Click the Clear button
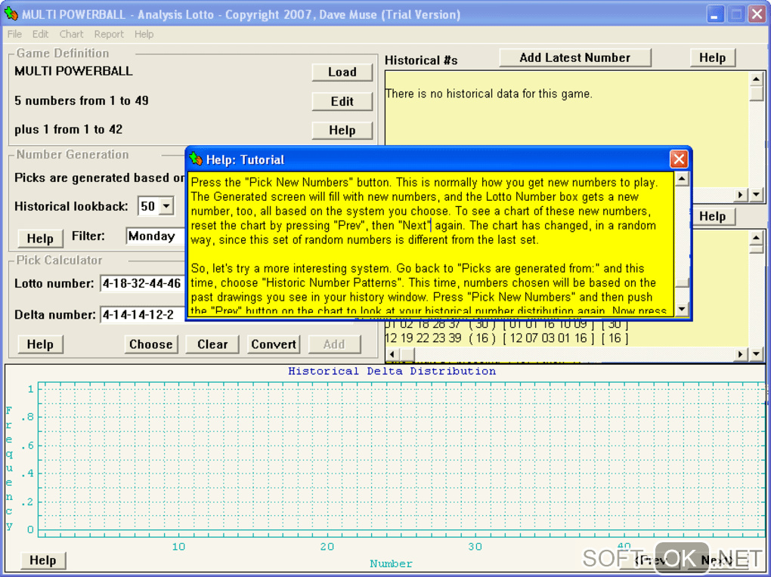This screenshot has height=577, width=771. point(212,344)
